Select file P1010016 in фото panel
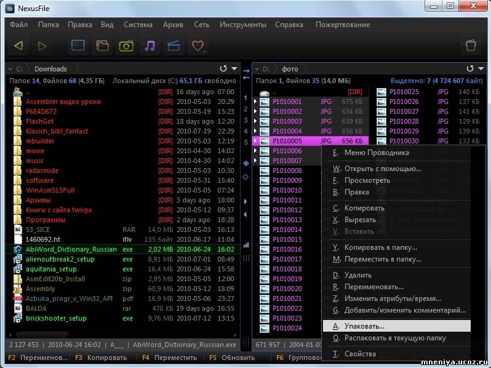491x368 pixels. tap(287, 249)
